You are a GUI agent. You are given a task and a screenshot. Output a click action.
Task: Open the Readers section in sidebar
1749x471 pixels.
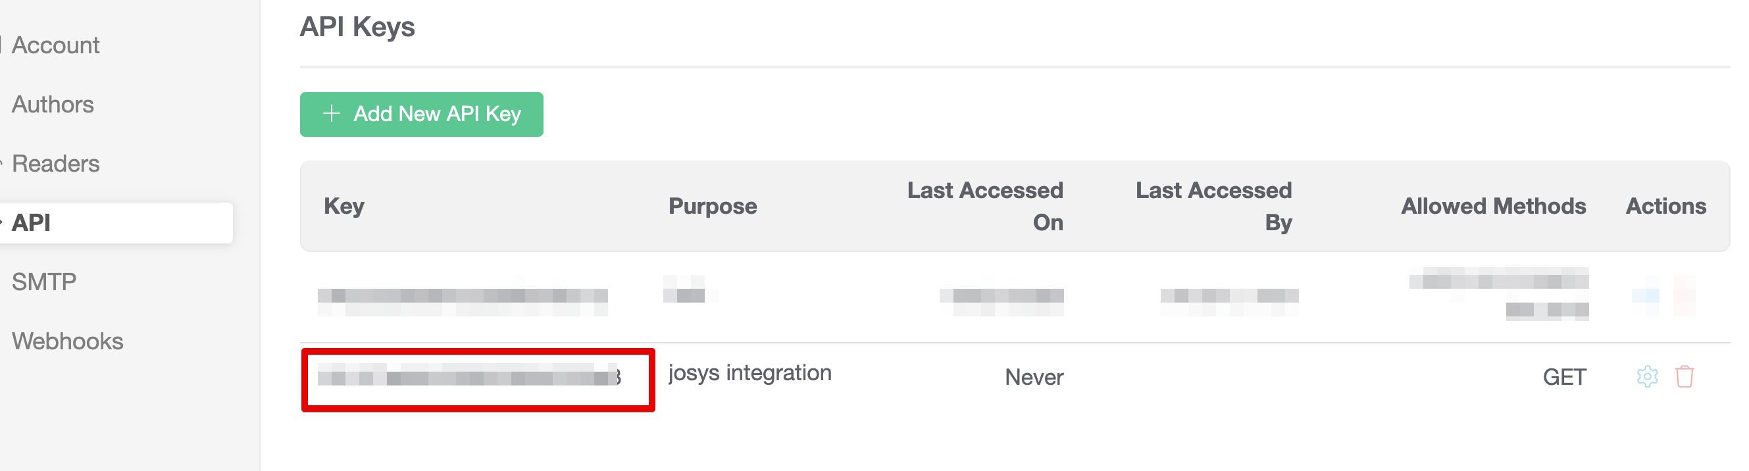coord(56,164)
